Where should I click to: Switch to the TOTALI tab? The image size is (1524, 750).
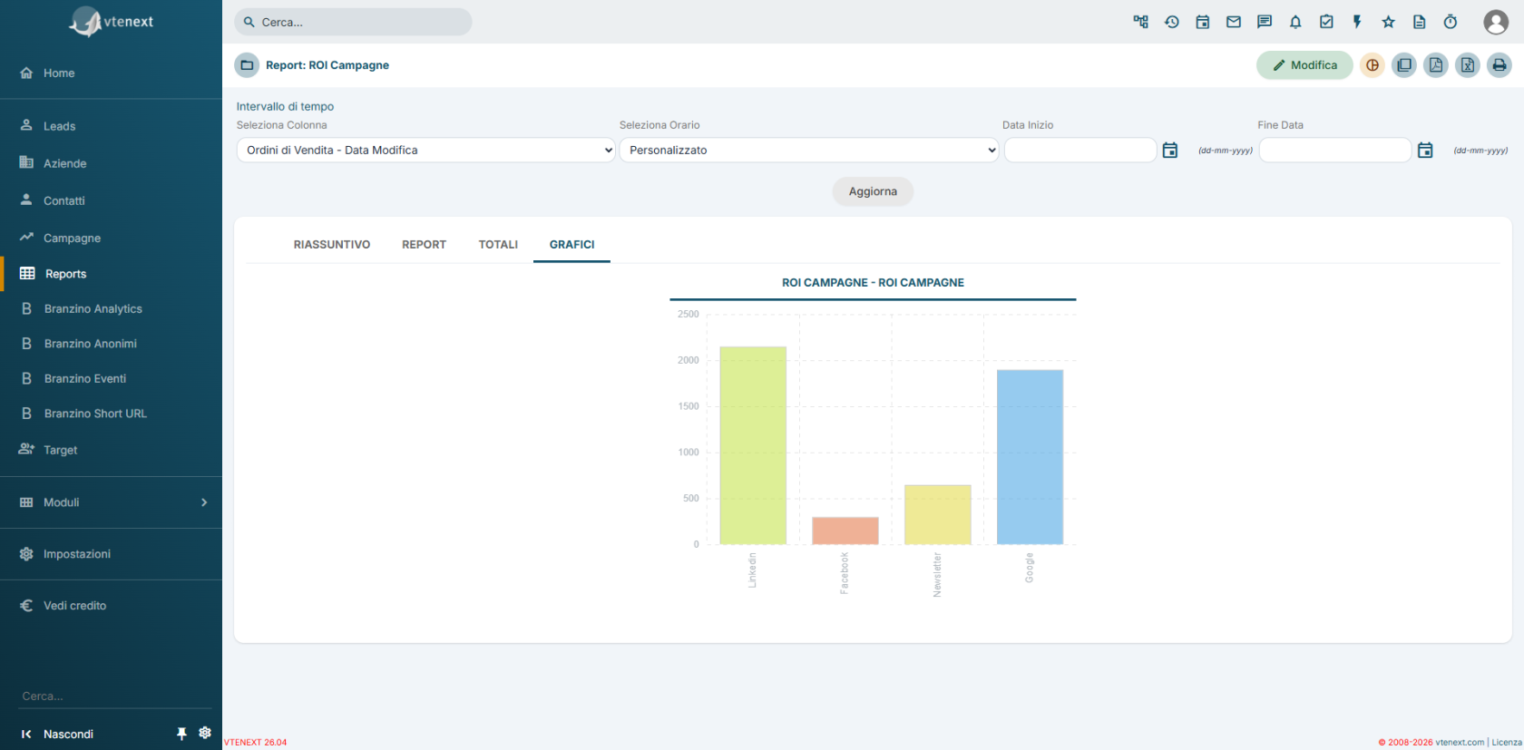498,245
